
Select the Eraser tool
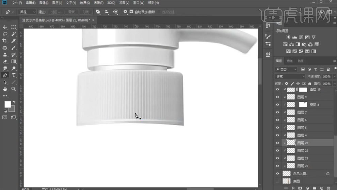click(5, 62)
